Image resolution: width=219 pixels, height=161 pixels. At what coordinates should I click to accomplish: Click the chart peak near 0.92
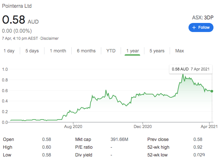click(183, 74)
